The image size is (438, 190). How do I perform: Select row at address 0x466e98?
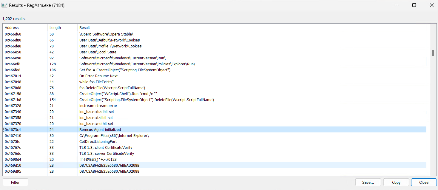coord(13,58)
